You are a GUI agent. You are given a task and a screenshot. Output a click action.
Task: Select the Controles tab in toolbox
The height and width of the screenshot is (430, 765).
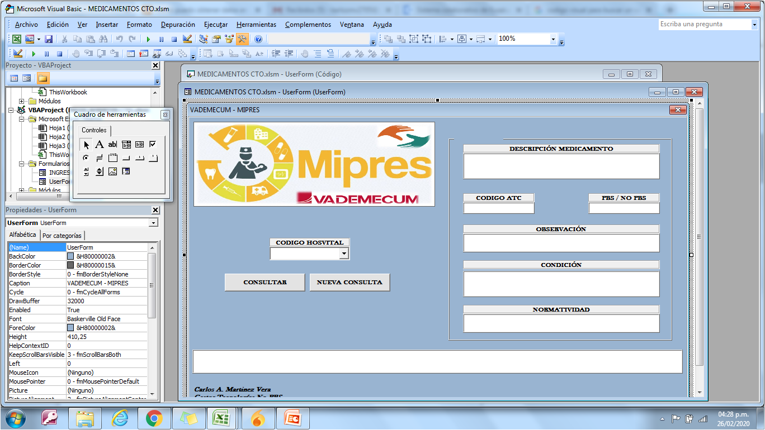(x=94, y=130)
